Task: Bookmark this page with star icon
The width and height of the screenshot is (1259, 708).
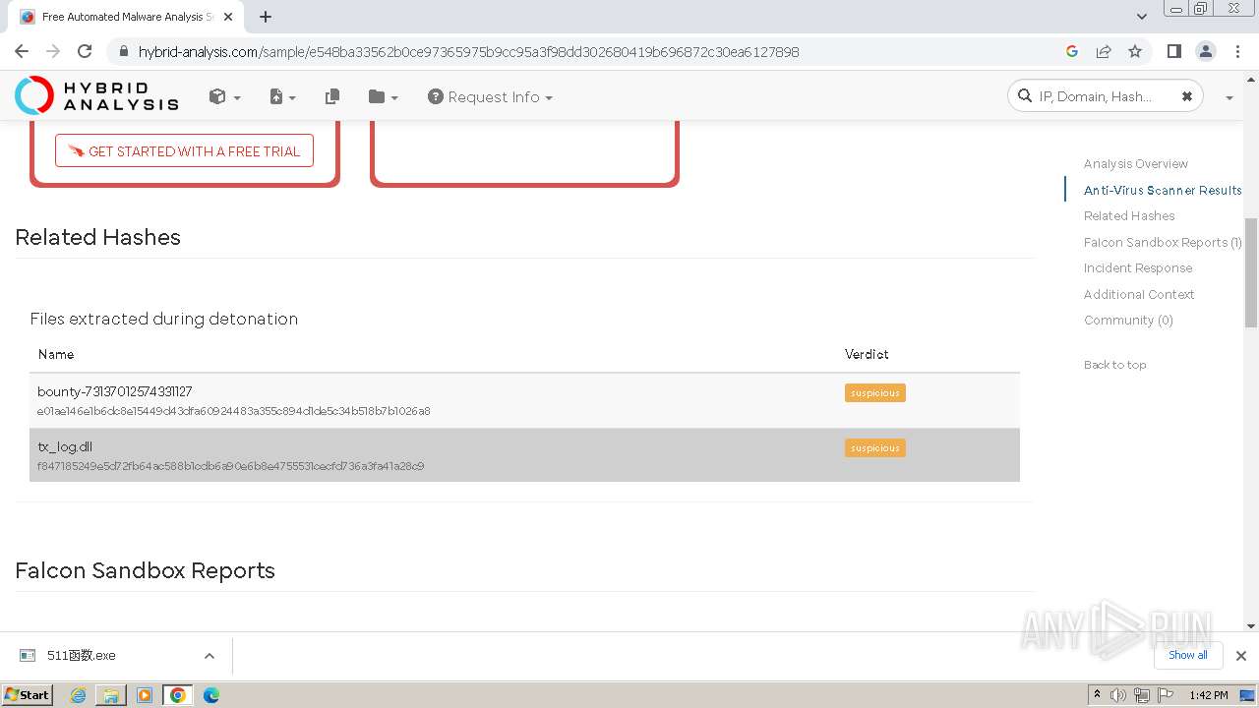Action: 1135,51
